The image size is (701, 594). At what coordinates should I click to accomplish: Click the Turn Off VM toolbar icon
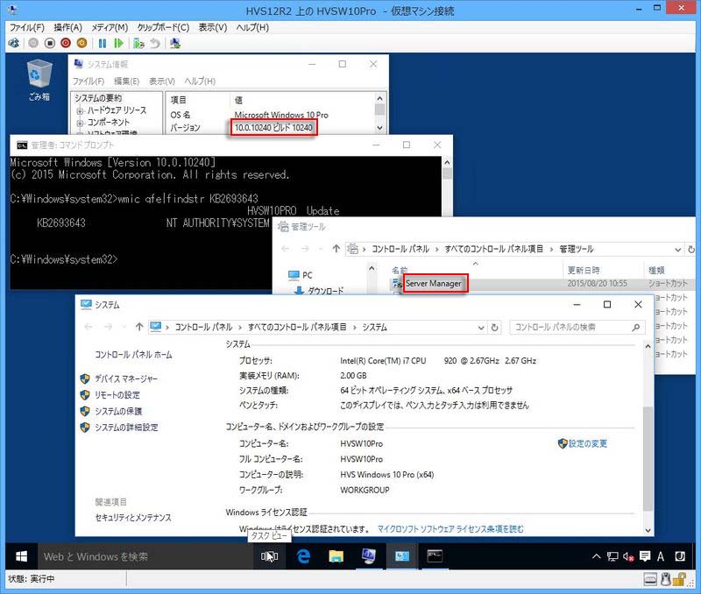[50, 43]
